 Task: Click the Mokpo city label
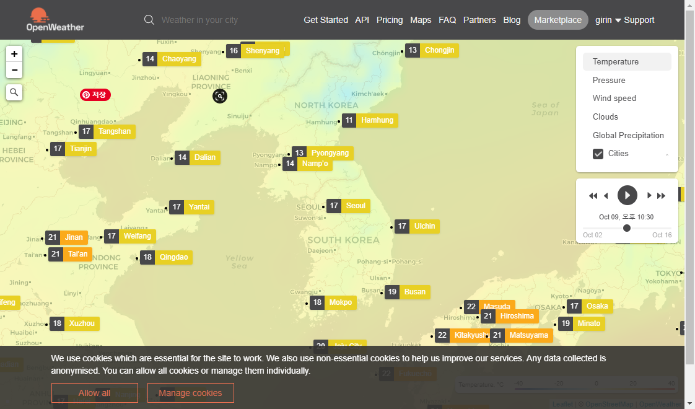pyautogui.click(x=340, y=302)
